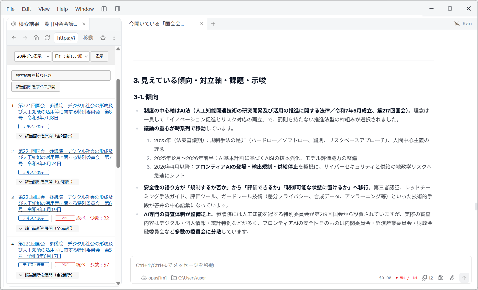The height and width of the screenshot is (290, 478).
Task: Click the Kari bird logo icon
Action: (457, 24)
